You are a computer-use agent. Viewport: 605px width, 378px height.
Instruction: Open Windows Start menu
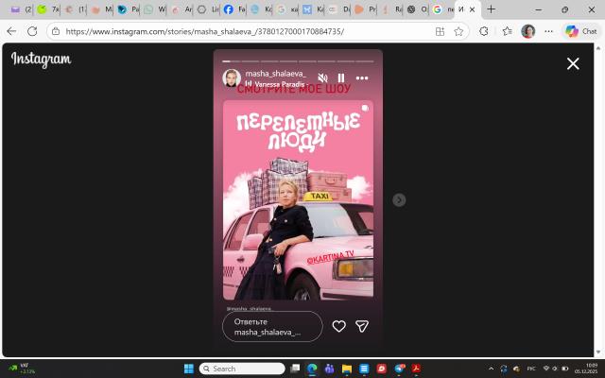point(187,368)
